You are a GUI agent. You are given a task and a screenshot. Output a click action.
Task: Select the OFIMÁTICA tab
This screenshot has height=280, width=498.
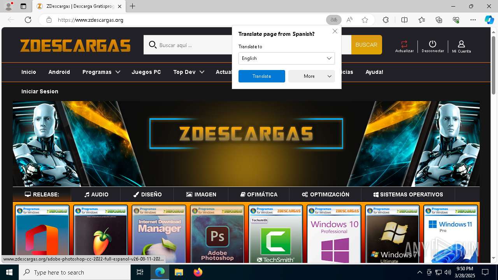(x=259, y=194)
